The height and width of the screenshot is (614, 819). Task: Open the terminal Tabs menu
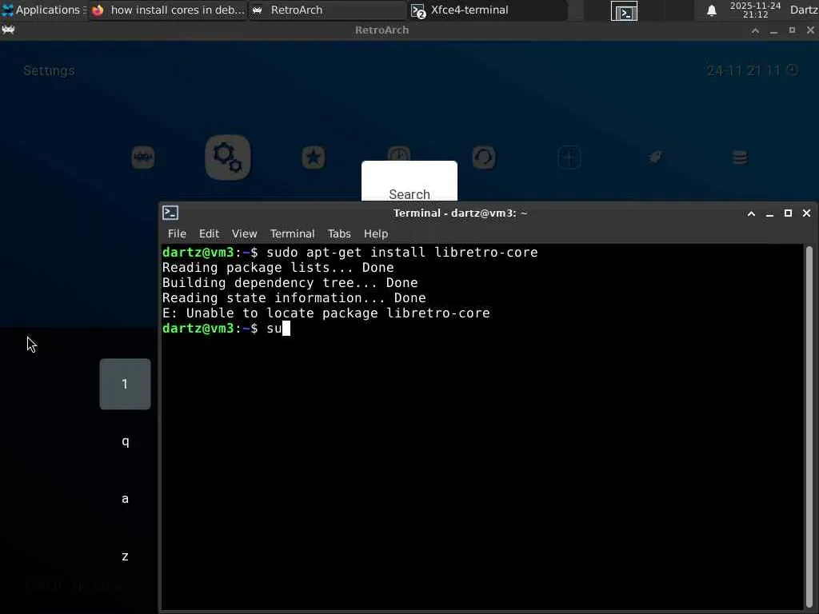point(339,233)
